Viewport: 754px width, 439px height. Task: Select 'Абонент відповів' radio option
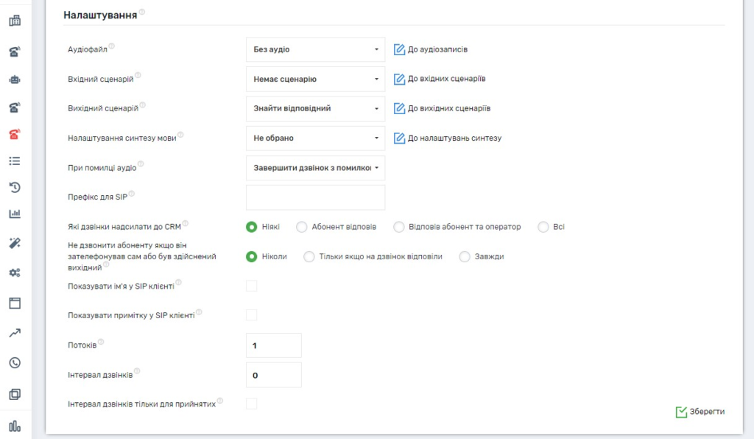click(302, 227)
